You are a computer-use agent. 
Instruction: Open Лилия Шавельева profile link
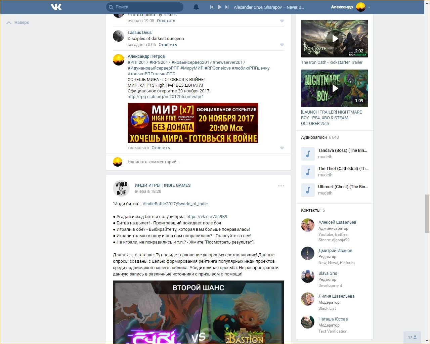tap(336, 296)
